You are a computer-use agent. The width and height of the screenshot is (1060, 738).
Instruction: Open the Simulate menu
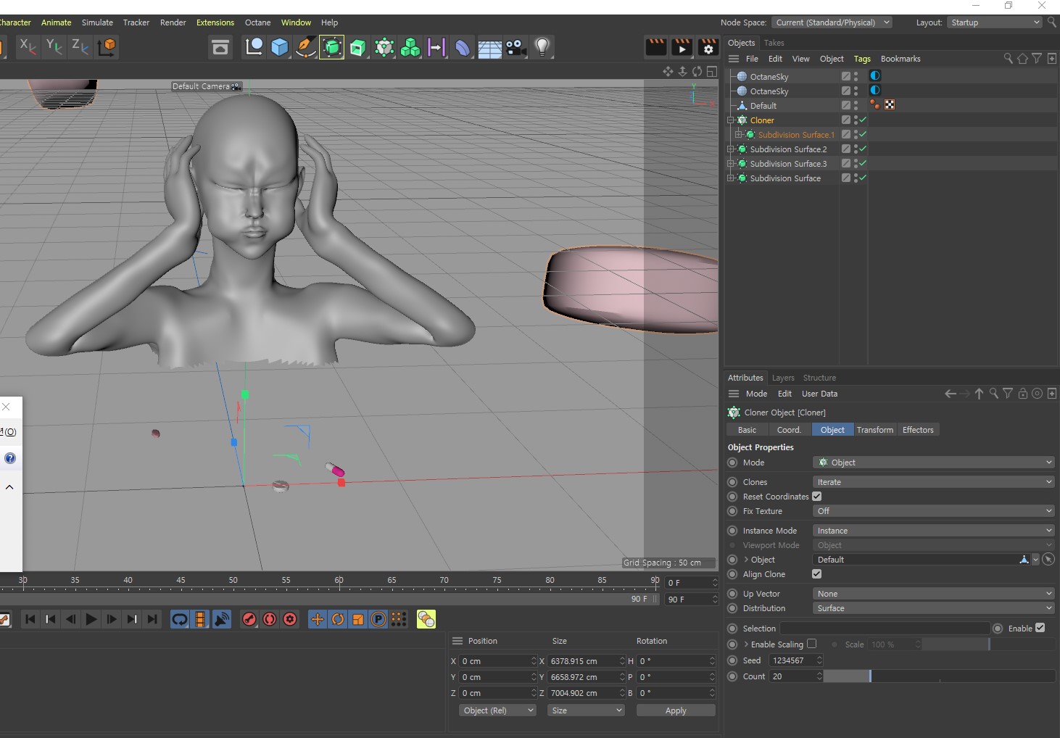tap(97, 22)
